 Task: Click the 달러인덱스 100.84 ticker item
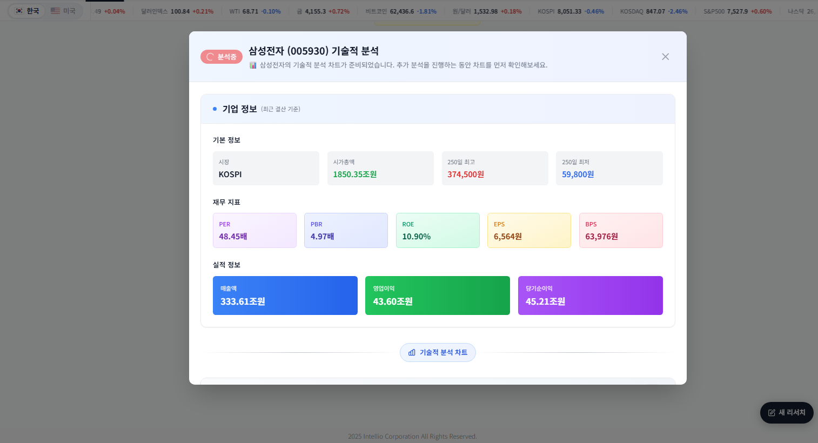[x=177, y=11]
